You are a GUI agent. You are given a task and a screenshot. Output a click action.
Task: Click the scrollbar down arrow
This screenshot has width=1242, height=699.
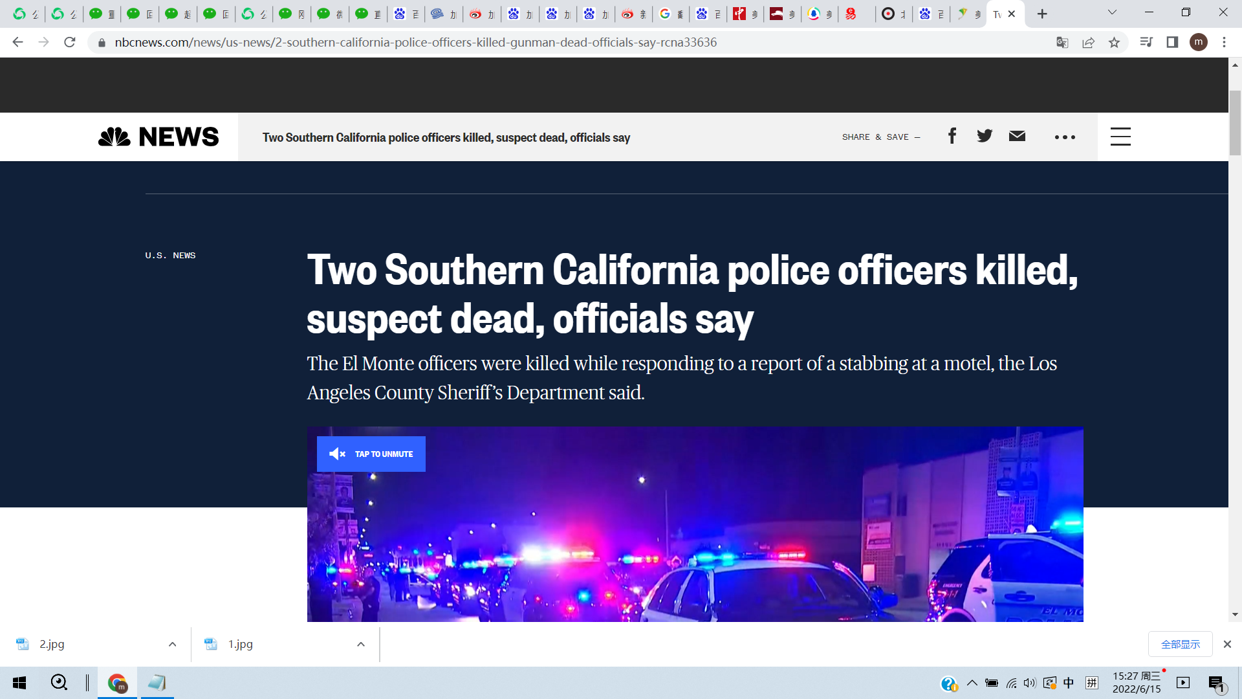pos(1235,615)
